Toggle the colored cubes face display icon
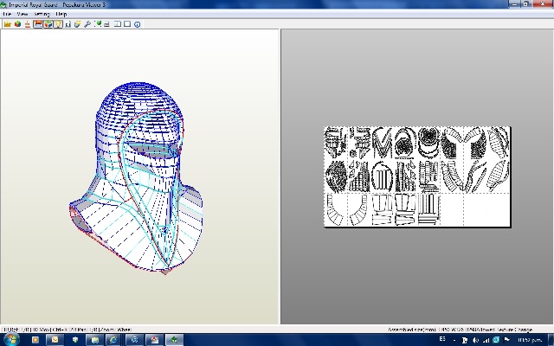This screenshot has height=346, width=554. coord(48,24)
